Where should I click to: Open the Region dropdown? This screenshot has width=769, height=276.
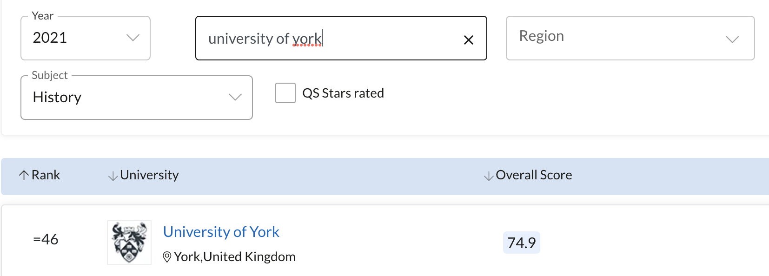click(x=630, y=38)
